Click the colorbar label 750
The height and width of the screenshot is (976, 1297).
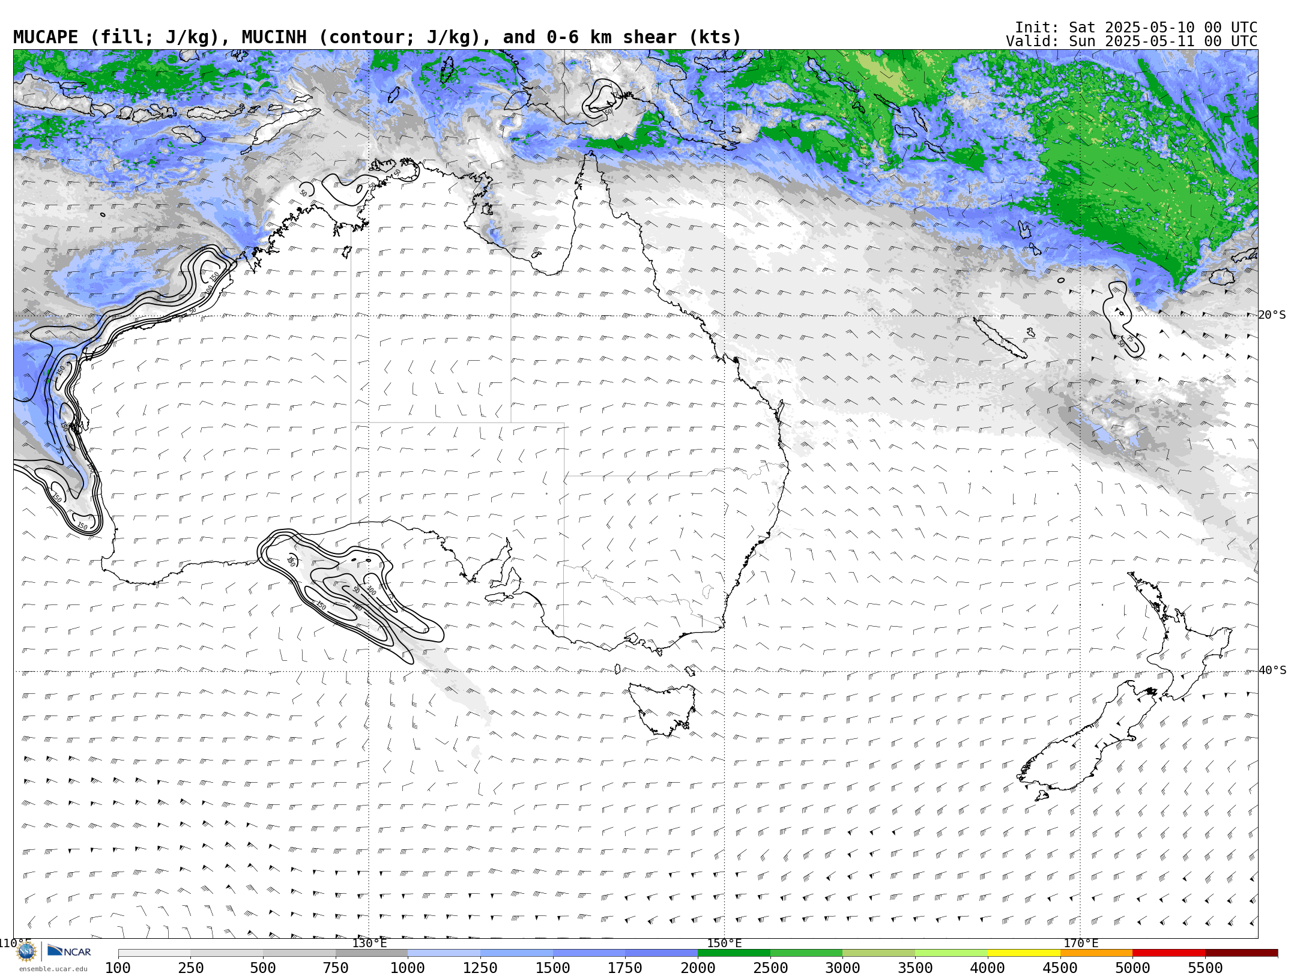click(336, 968)
